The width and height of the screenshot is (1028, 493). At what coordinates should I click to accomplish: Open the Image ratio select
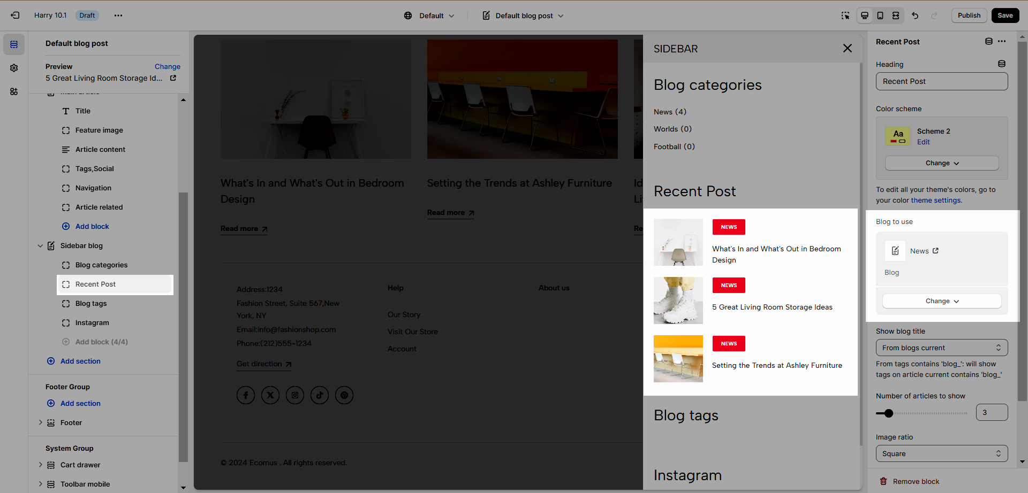(x=942, y=453)
